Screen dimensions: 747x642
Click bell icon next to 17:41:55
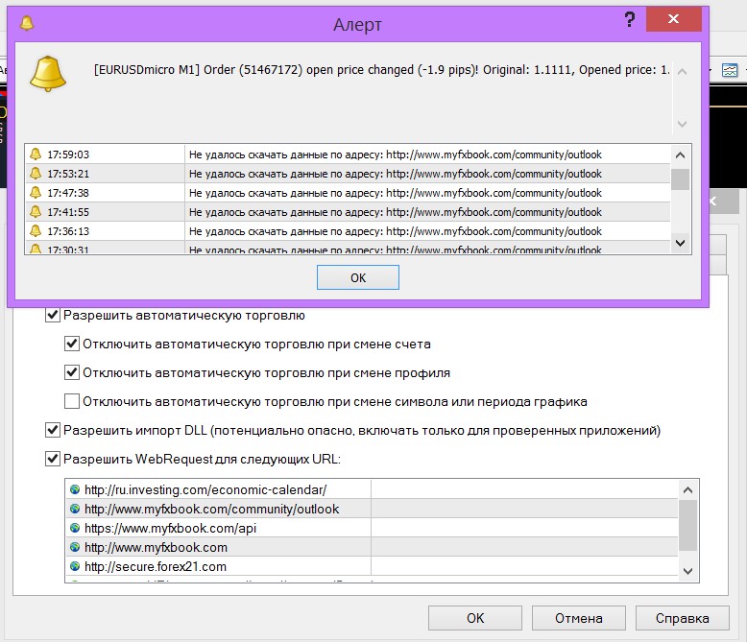(36, 211)
